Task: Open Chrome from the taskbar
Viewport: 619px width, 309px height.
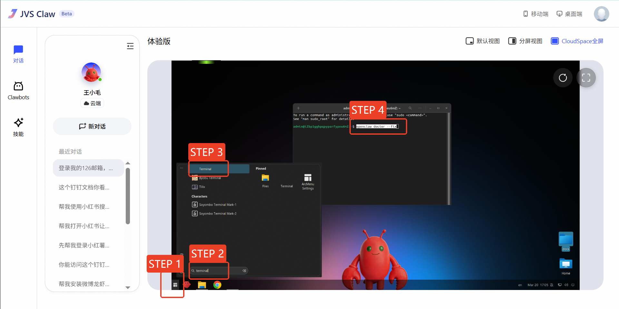Action: (217, 285)
